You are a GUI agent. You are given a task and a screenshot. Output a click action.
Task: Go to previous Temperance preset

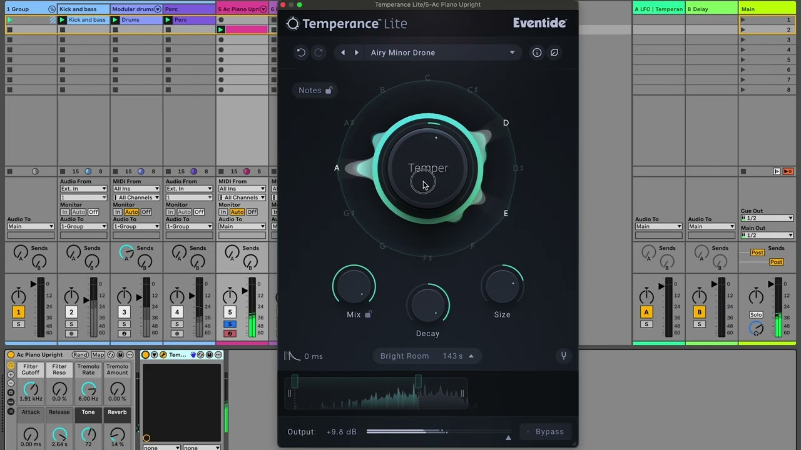pos(342,52)
